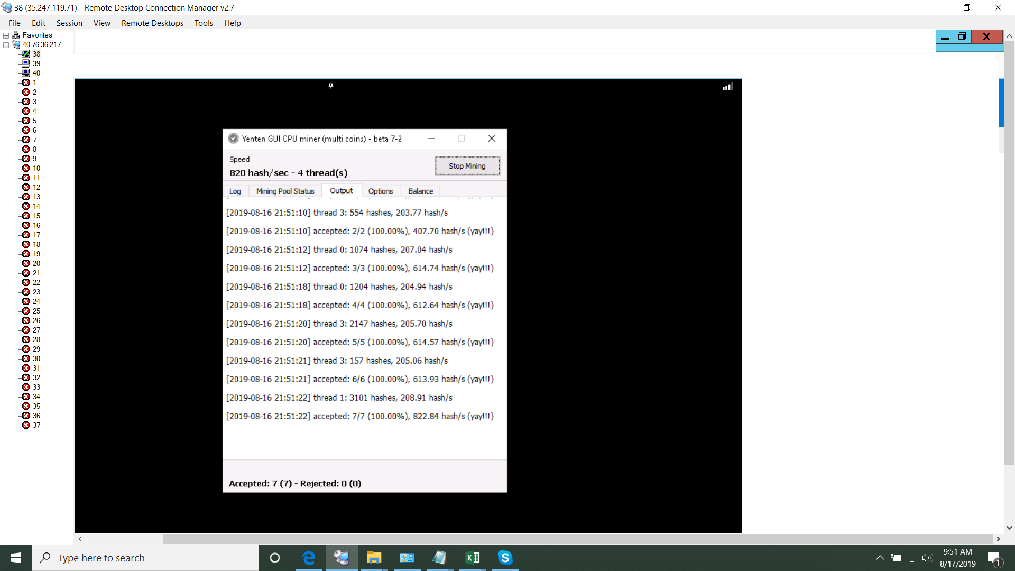Select connected server 38 in tree

[x=36, y=54]
